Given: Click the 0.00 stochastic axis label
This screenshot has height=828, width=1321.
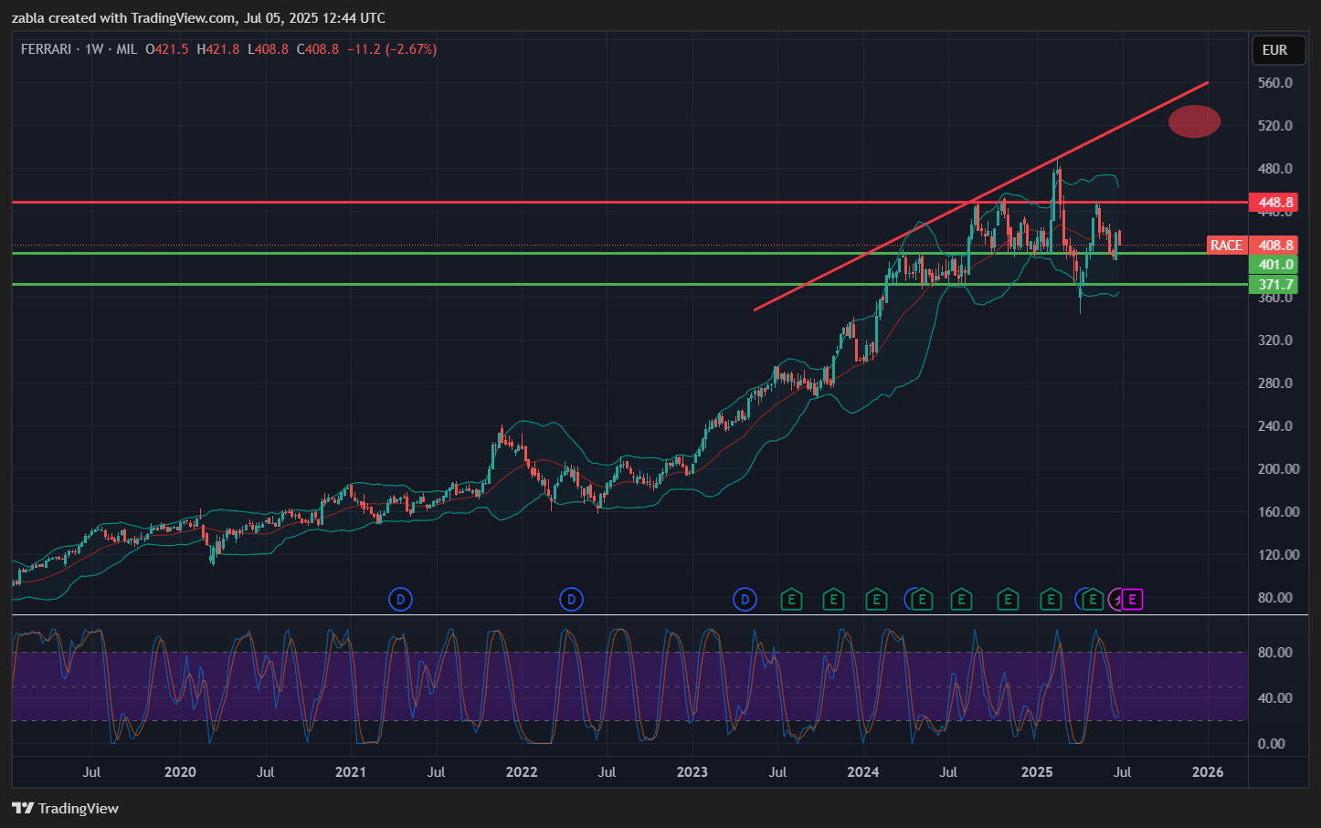Looking at the screenshot, I should click(1272, 744).
